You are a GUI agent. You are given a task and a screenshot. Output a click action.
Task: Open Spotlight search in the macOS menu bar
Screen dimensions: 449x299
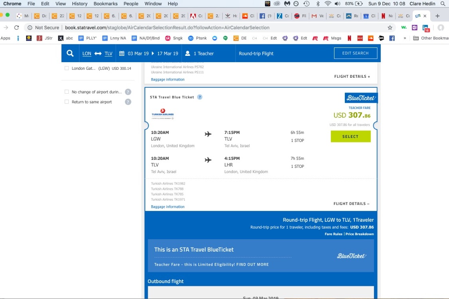click(443, 4)
